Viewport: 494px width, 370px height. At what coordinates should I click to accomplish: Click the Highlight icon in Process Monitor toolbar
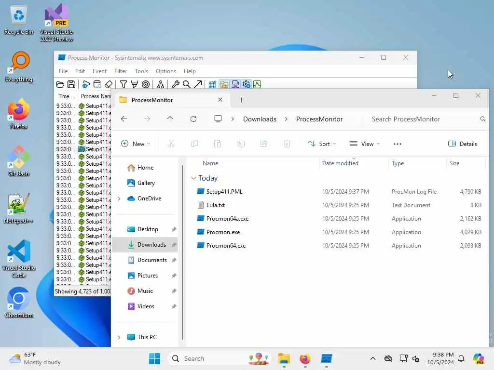coord(135,84)
